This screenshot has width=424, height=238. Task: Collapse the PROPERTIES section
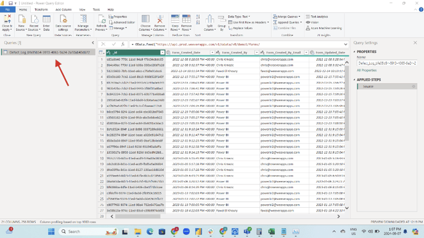[x=354, y=52]
